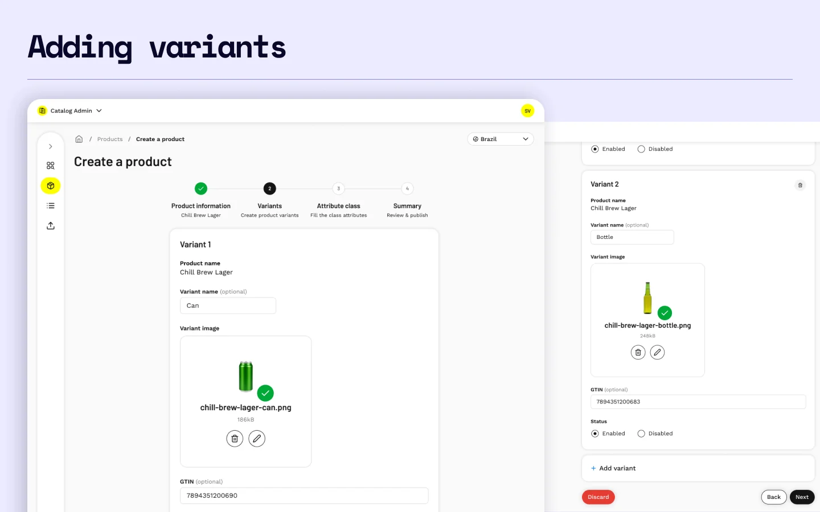The image size is (820, 512).
Task: Open the Brazil country selector
Action: point(501,139)
